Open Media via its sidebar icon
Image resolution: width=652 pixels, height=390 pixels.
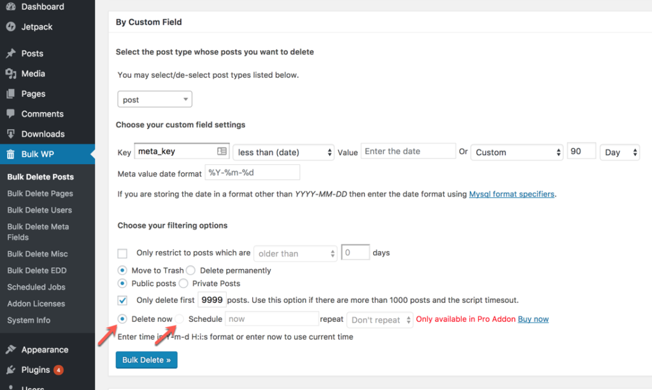coord(9,73)
